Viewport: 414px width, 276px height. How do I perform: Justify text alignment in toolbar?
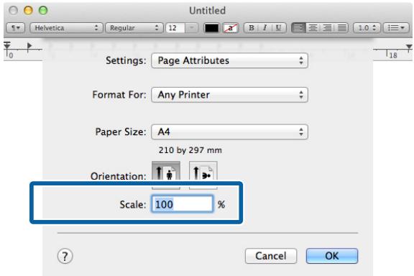[x=341, y=28]
